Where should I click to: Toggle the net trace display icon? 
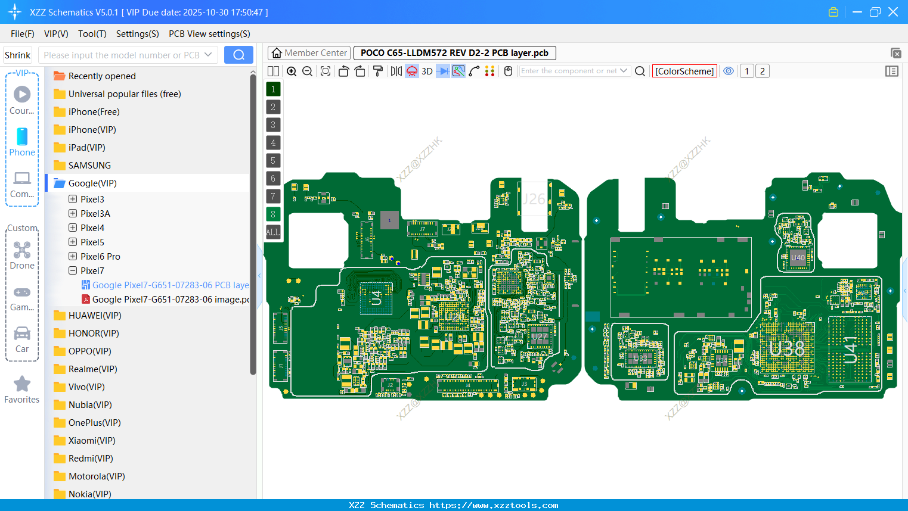coord(458,71)
